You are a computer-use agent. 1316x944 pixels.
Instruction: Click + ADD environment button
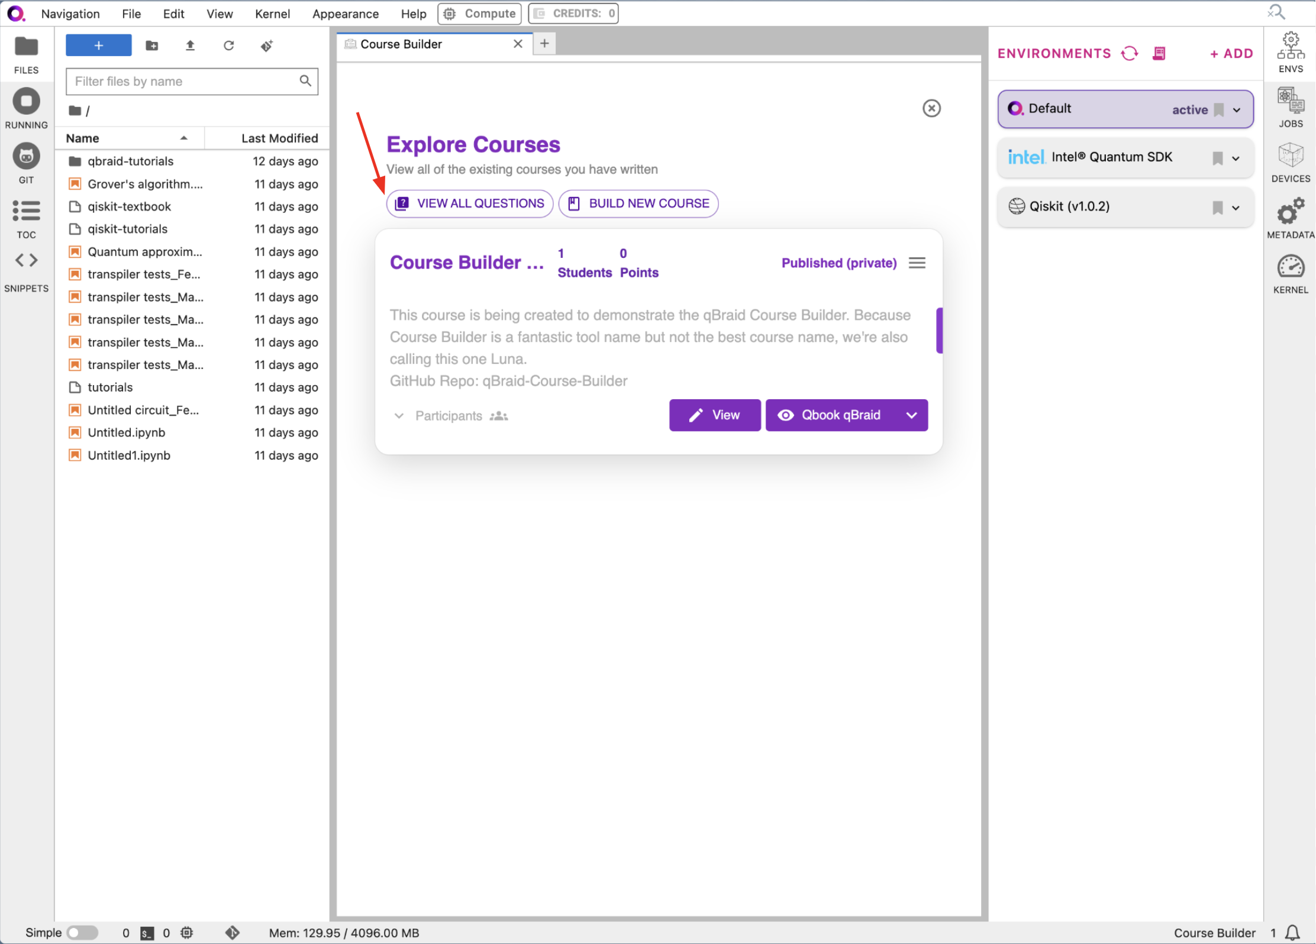tap(1231, 53)
